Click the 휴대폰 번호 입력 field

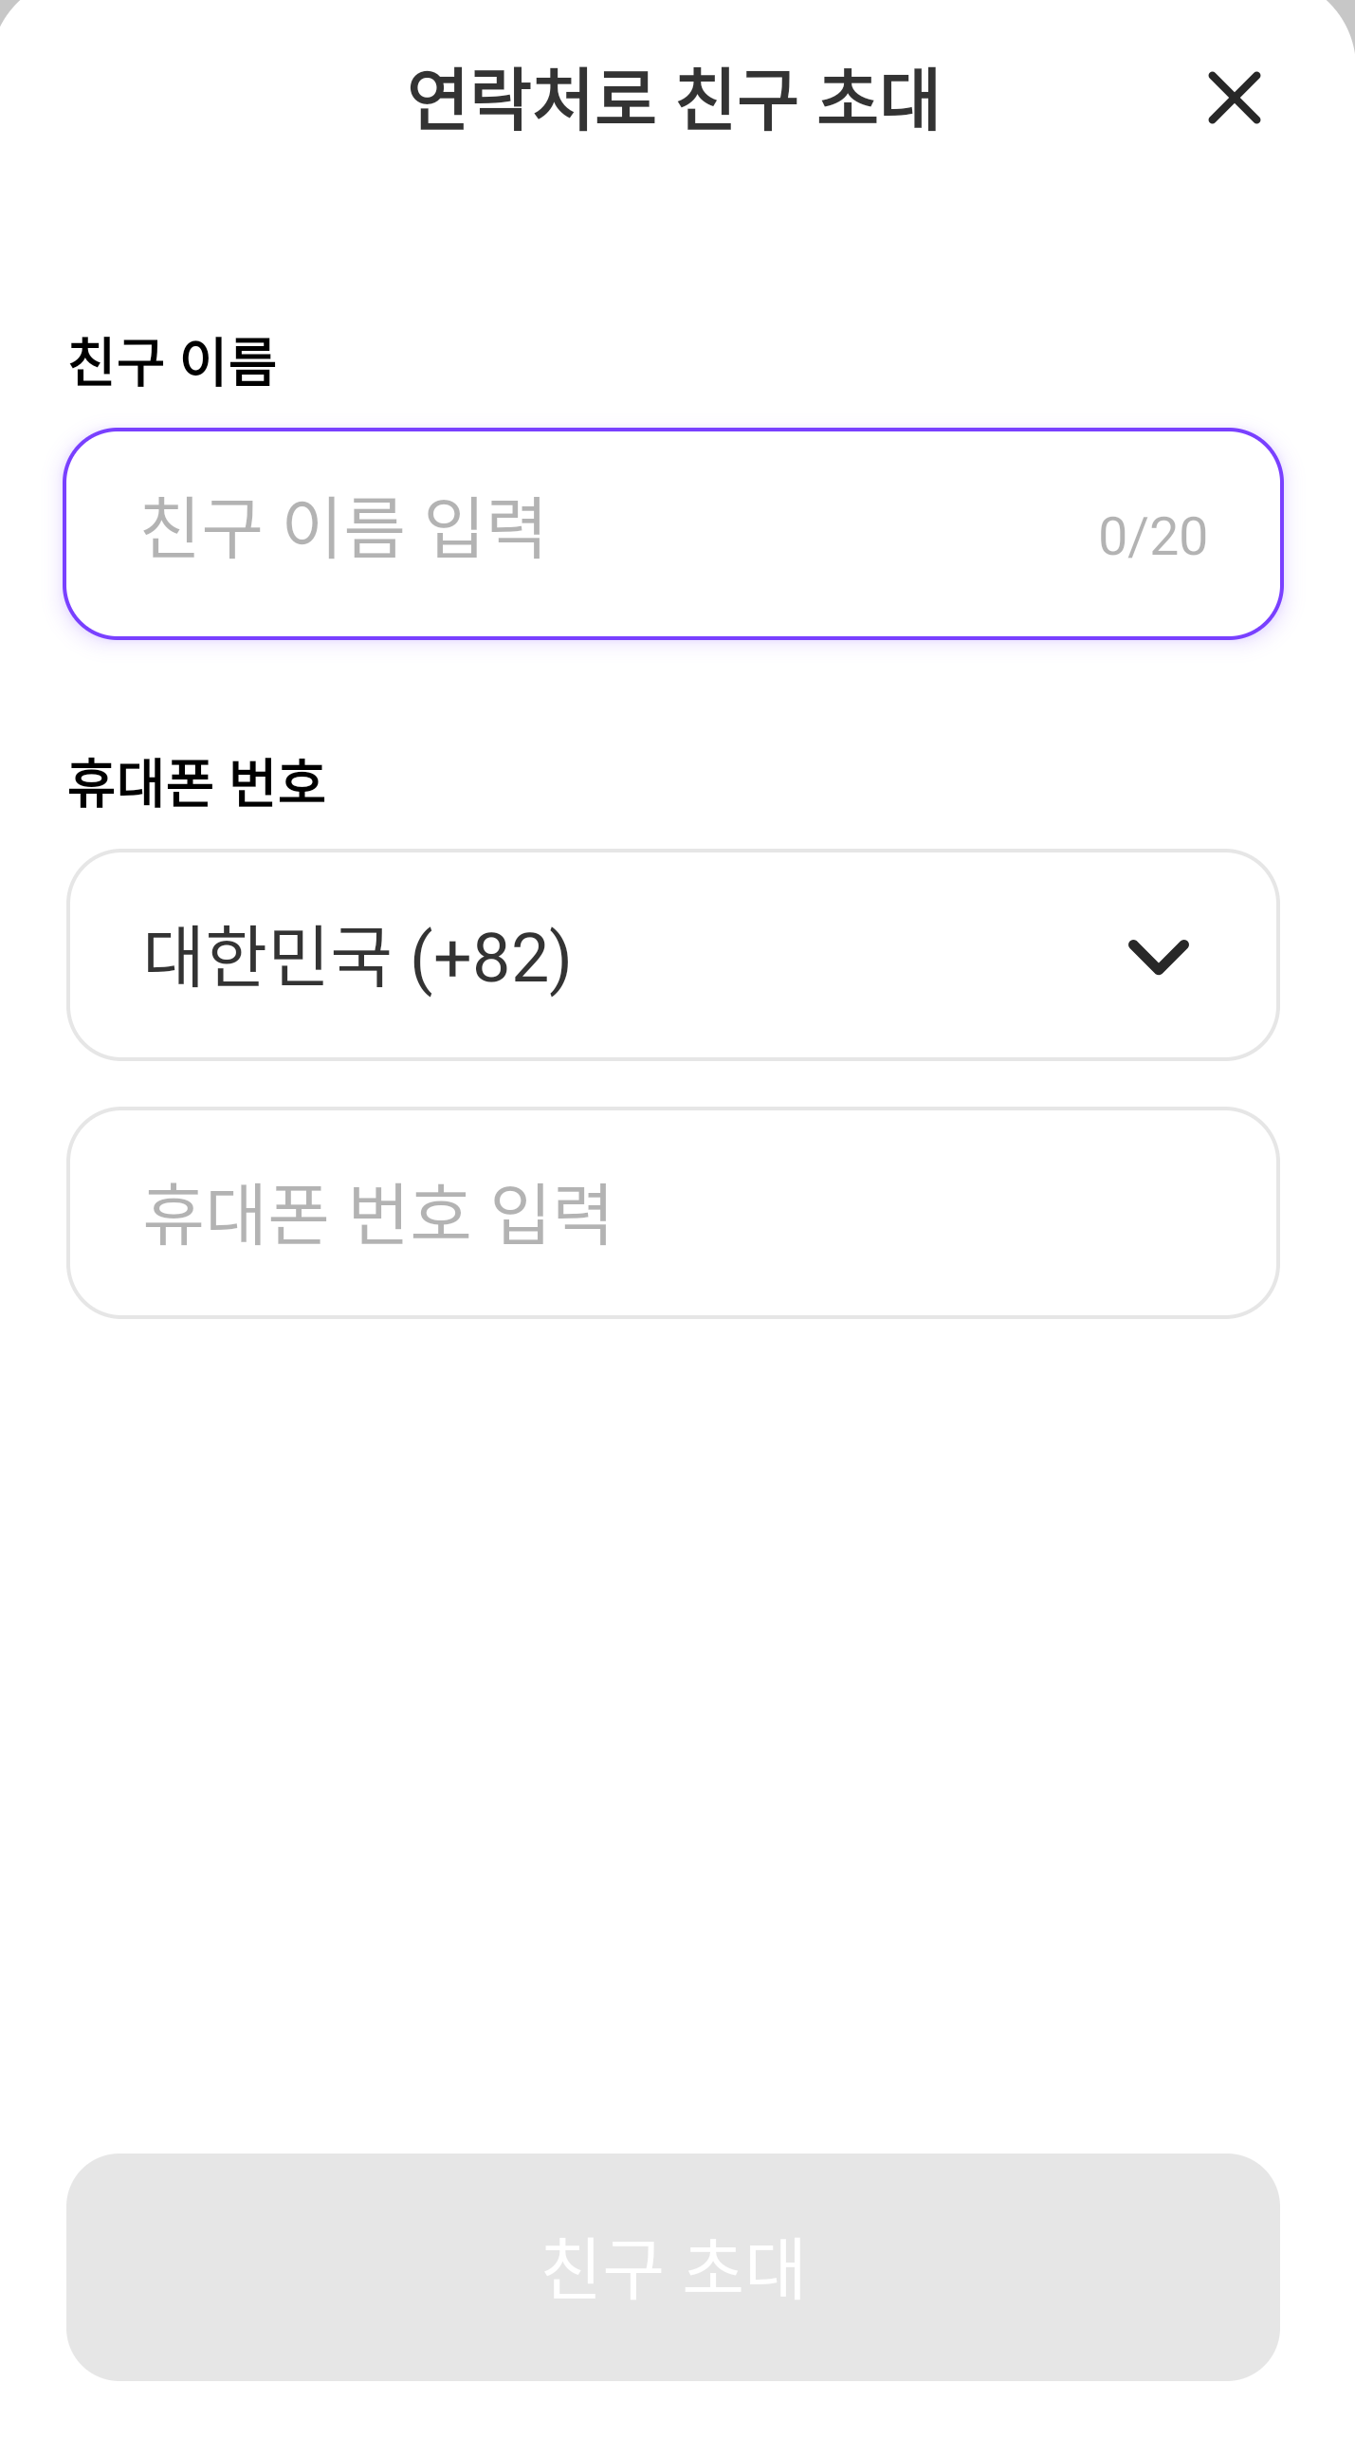click(x=672, y=1213)
